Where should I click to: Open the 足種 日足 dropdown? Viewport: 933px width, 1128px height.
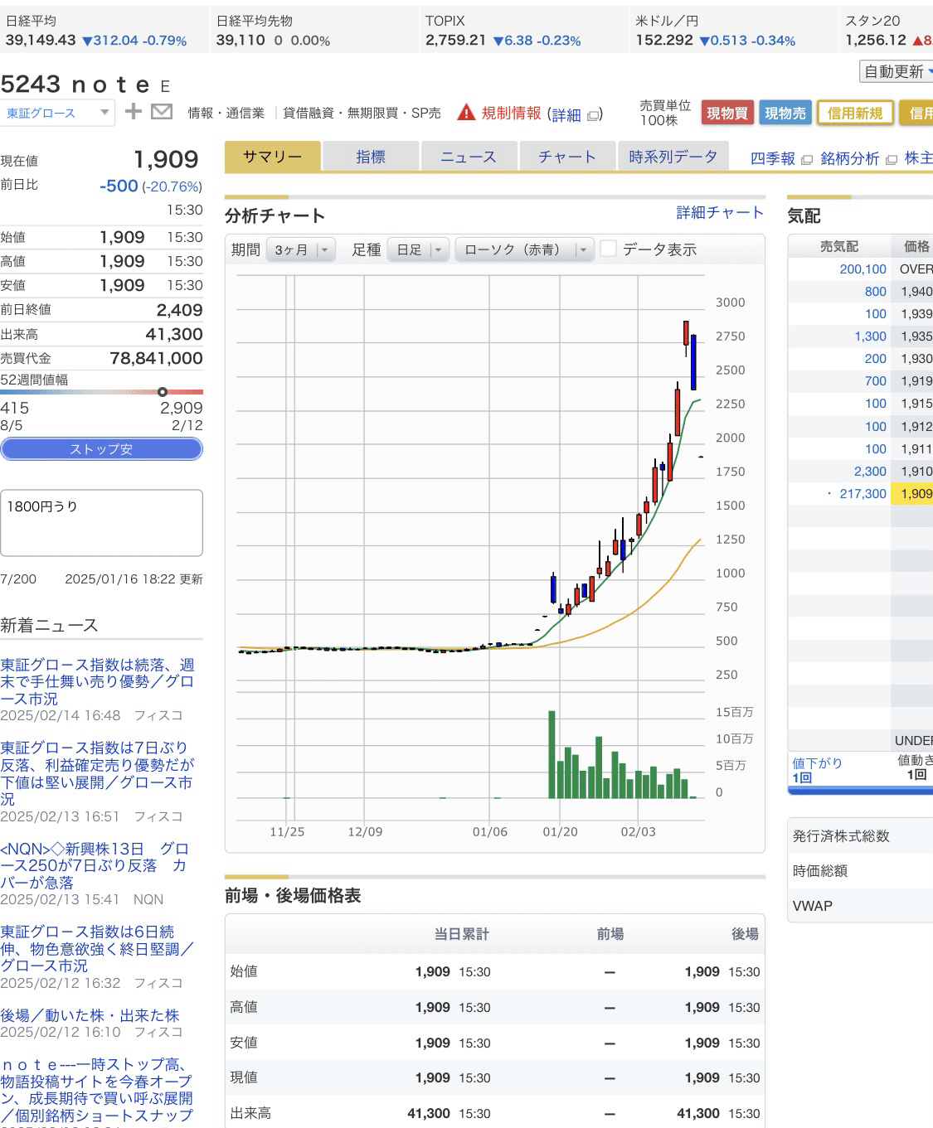(x=418, y=249)
